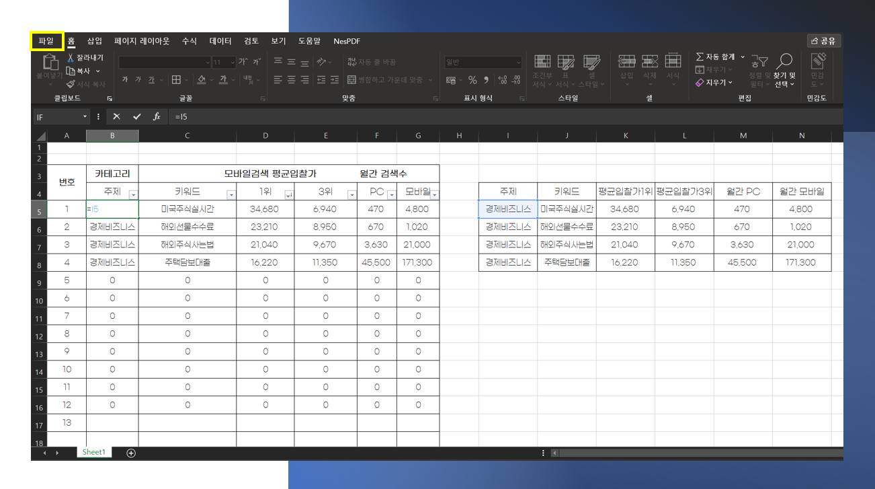This screenshot has height=489, width=875.
Task: Click the Borders grid icon
Action: (176, 79)
